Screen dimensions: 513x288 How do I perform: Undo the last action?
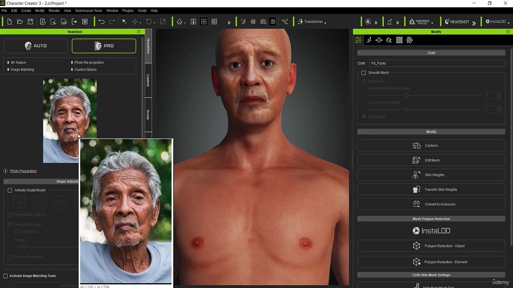[x=101, y=22]
